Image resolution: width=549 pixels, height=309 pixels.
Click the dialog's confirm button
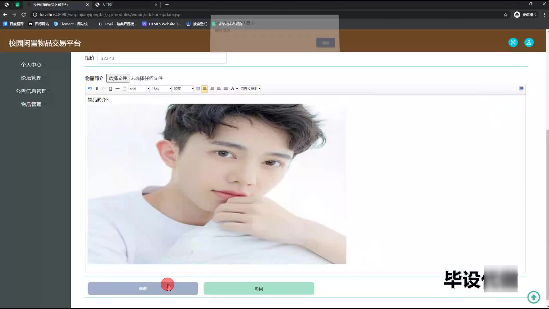pos(325,43)
